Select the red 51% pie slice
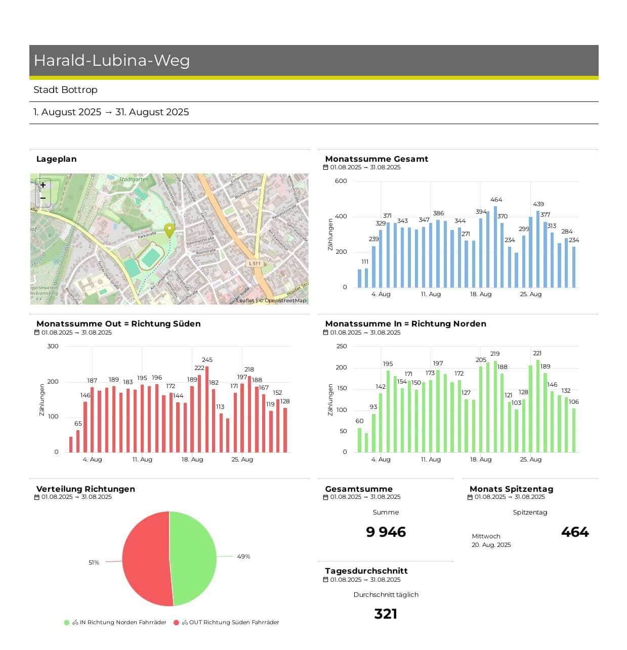Screen dimensions: 627x650 tap(144, 559)
